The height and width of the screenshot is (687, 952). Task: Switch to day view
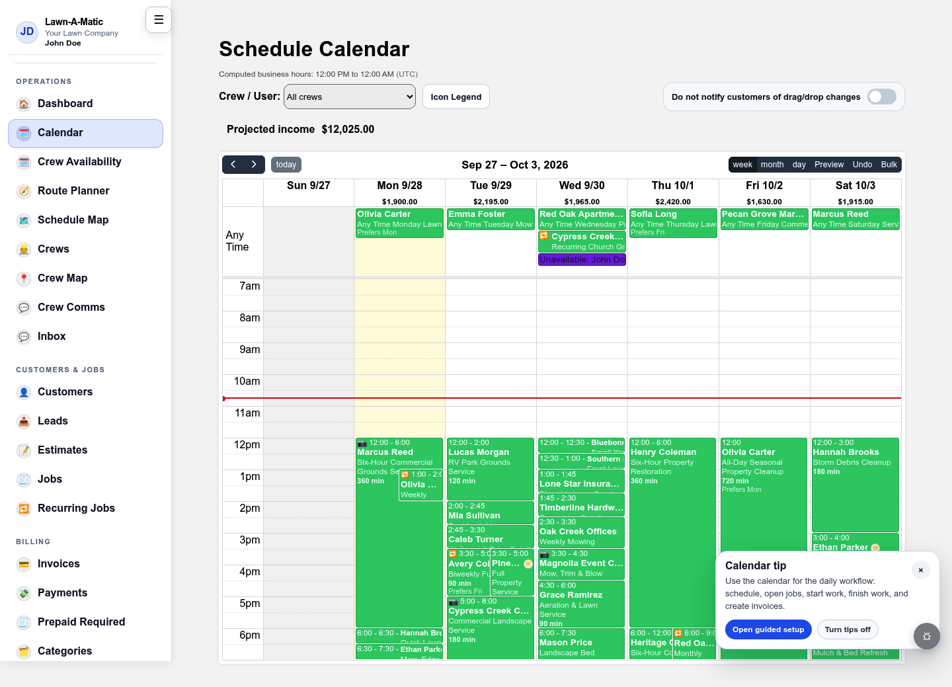pos(799,165)
